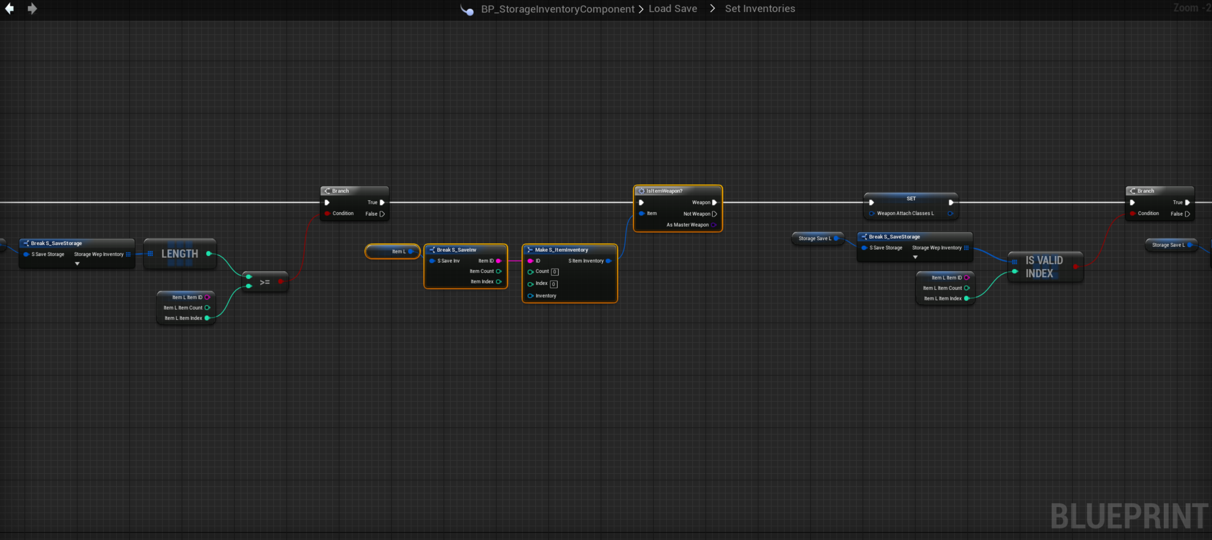Select Set Inventories breadcrumb
Image resolution: width=1212 pixels, height=540 pixels.
coord(760,8)
